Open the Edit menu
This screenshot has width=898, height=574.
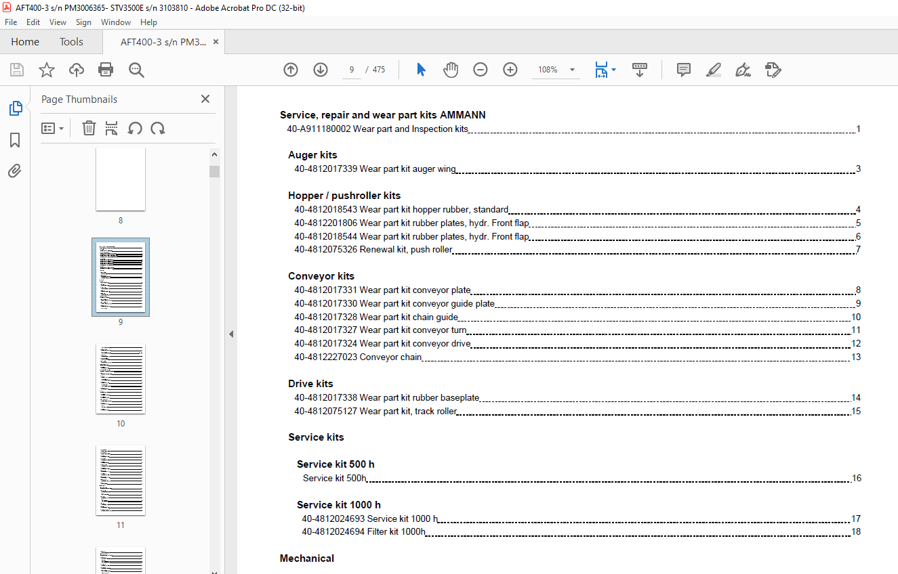33,22
